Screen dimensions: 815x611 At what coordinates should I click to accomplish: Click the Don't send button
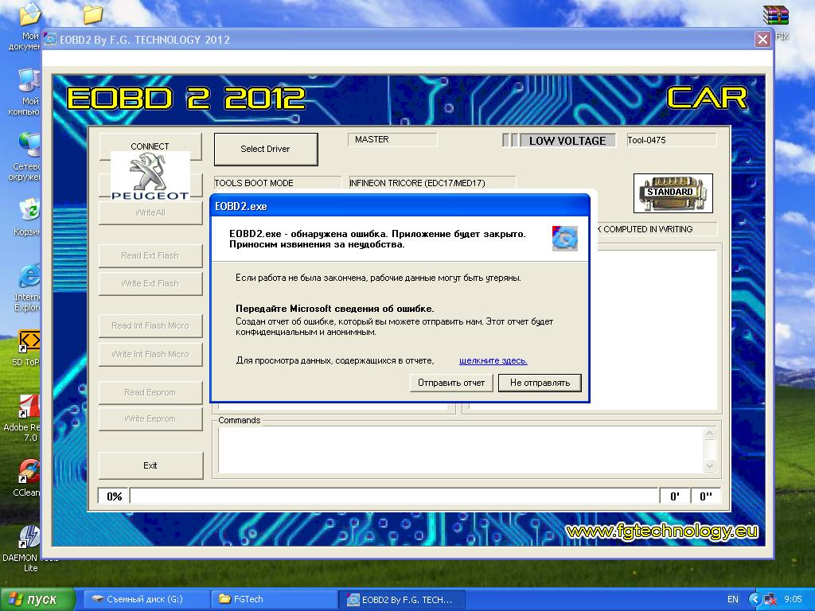click(x=540, y=383)
